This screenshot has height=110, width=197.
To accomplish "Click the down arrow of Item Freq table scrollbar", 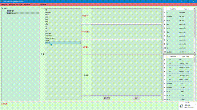I will [195, 100].
